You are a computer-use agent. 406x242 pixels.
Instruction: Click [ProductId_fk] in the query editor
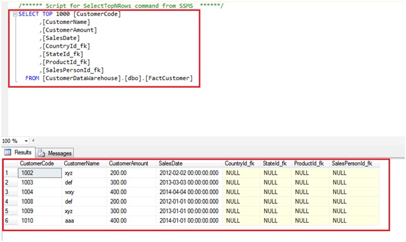point(67,62)
